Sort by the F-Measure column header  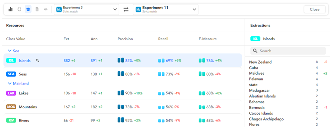click(x=208, y=39)
